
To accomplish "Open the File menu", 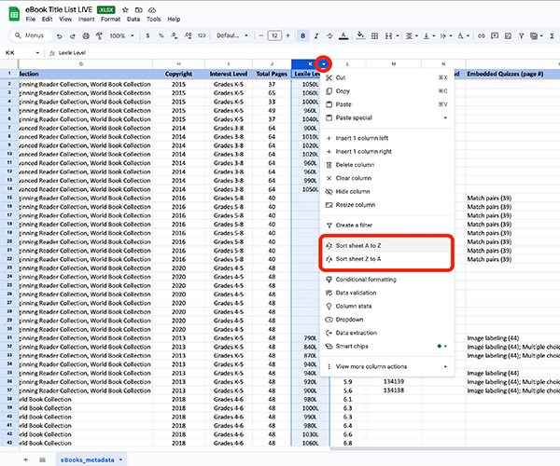I will (x=31, y=20).
